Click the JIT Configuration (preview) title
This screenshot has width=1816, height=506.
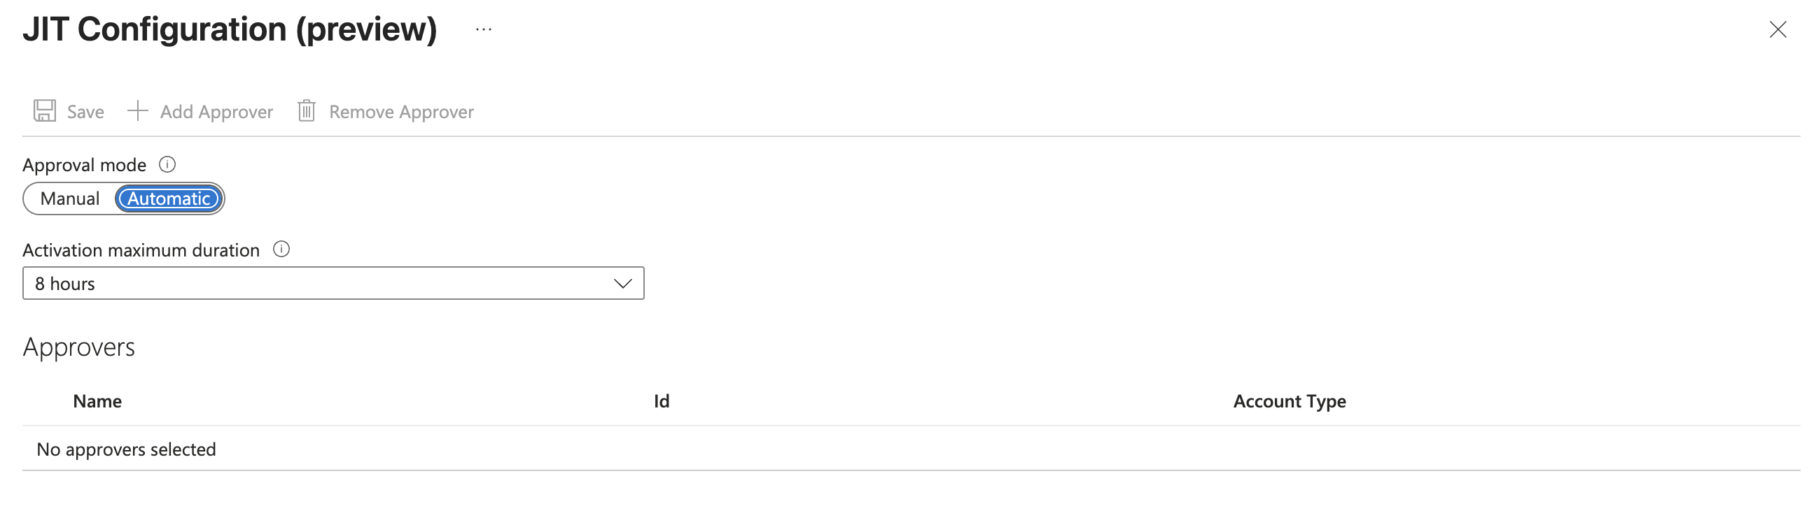(230, 29)
